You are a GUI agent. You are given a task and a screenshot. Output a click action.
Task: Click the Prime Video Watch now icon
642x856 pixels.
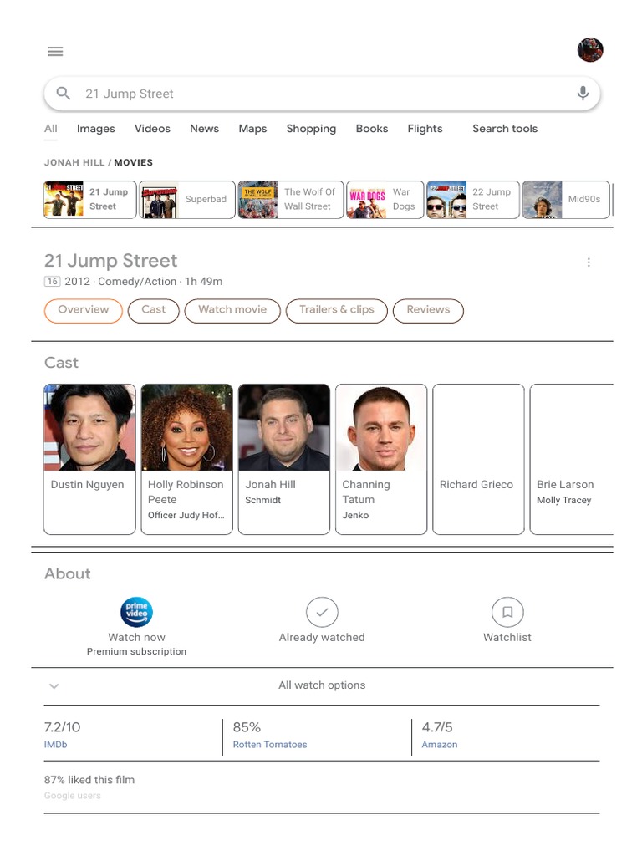[x=136, y=612]
